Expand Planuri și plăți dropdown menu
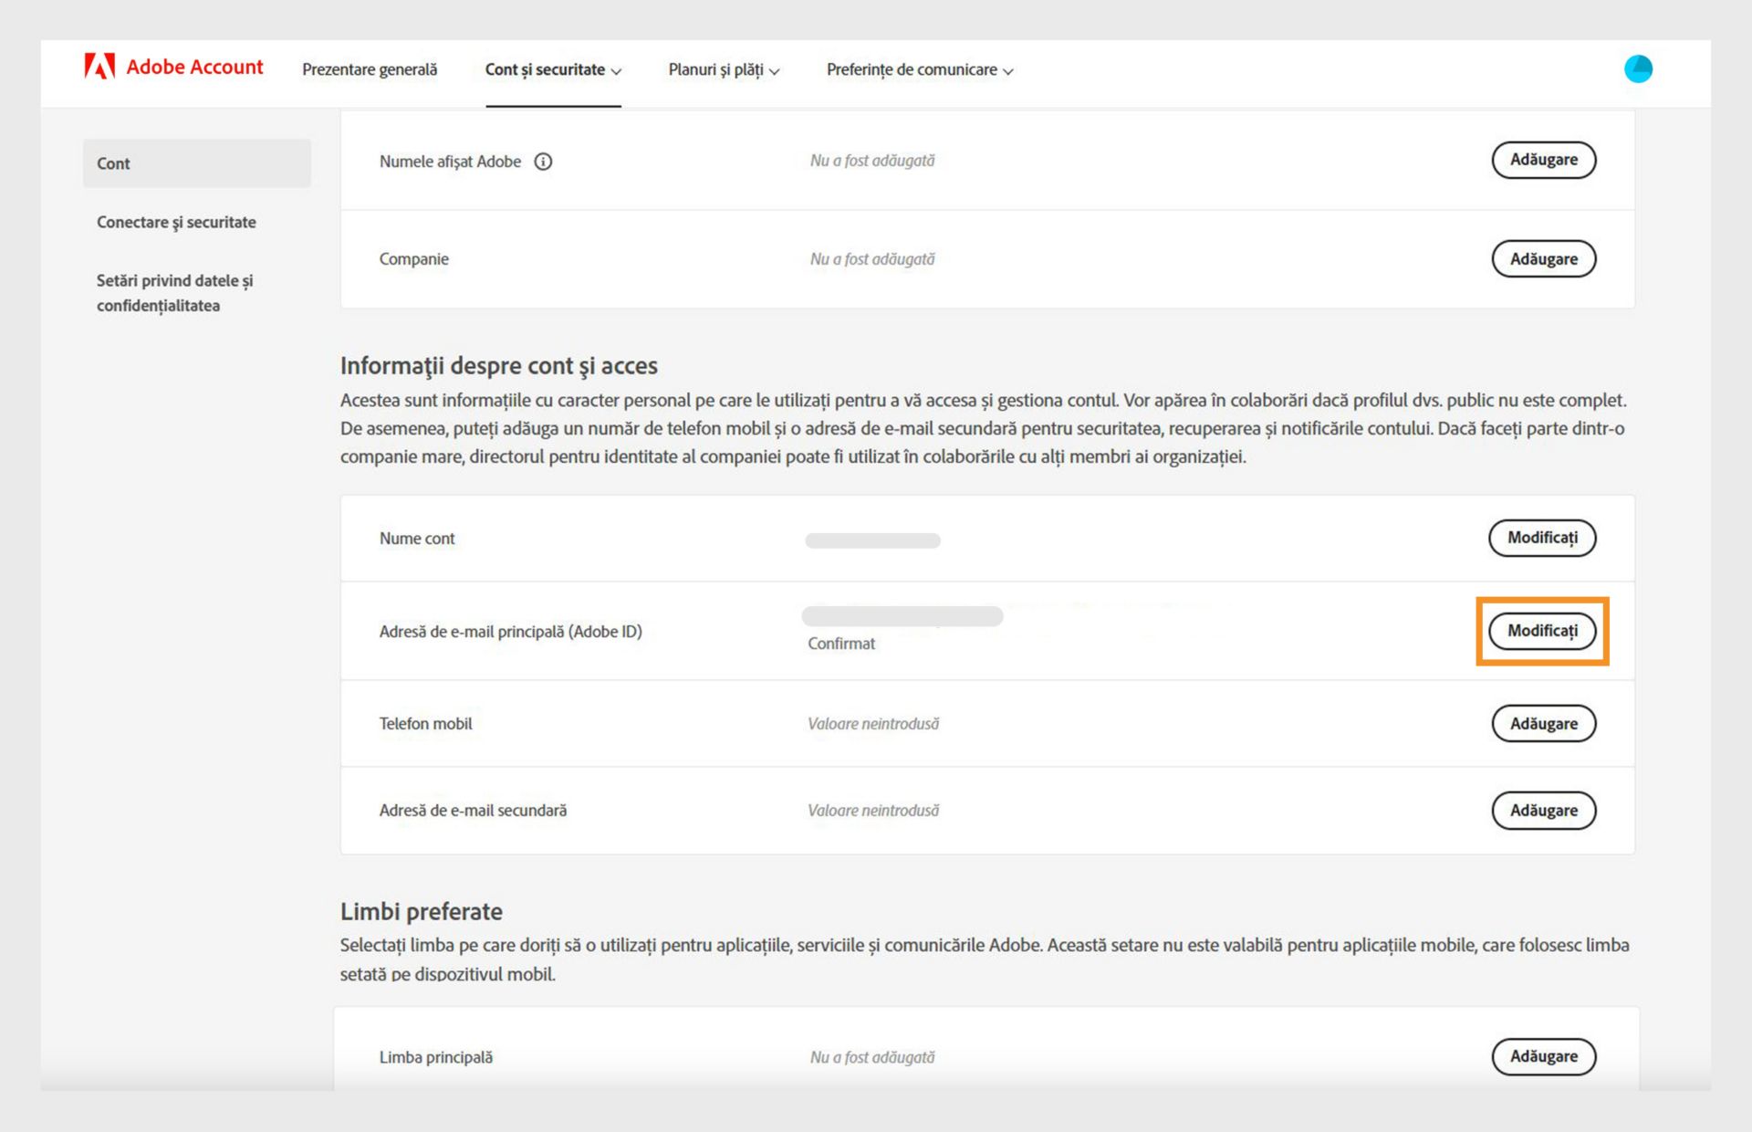Image resolution: width=1752 pixels, height=1132 pixels. [723, 70]
